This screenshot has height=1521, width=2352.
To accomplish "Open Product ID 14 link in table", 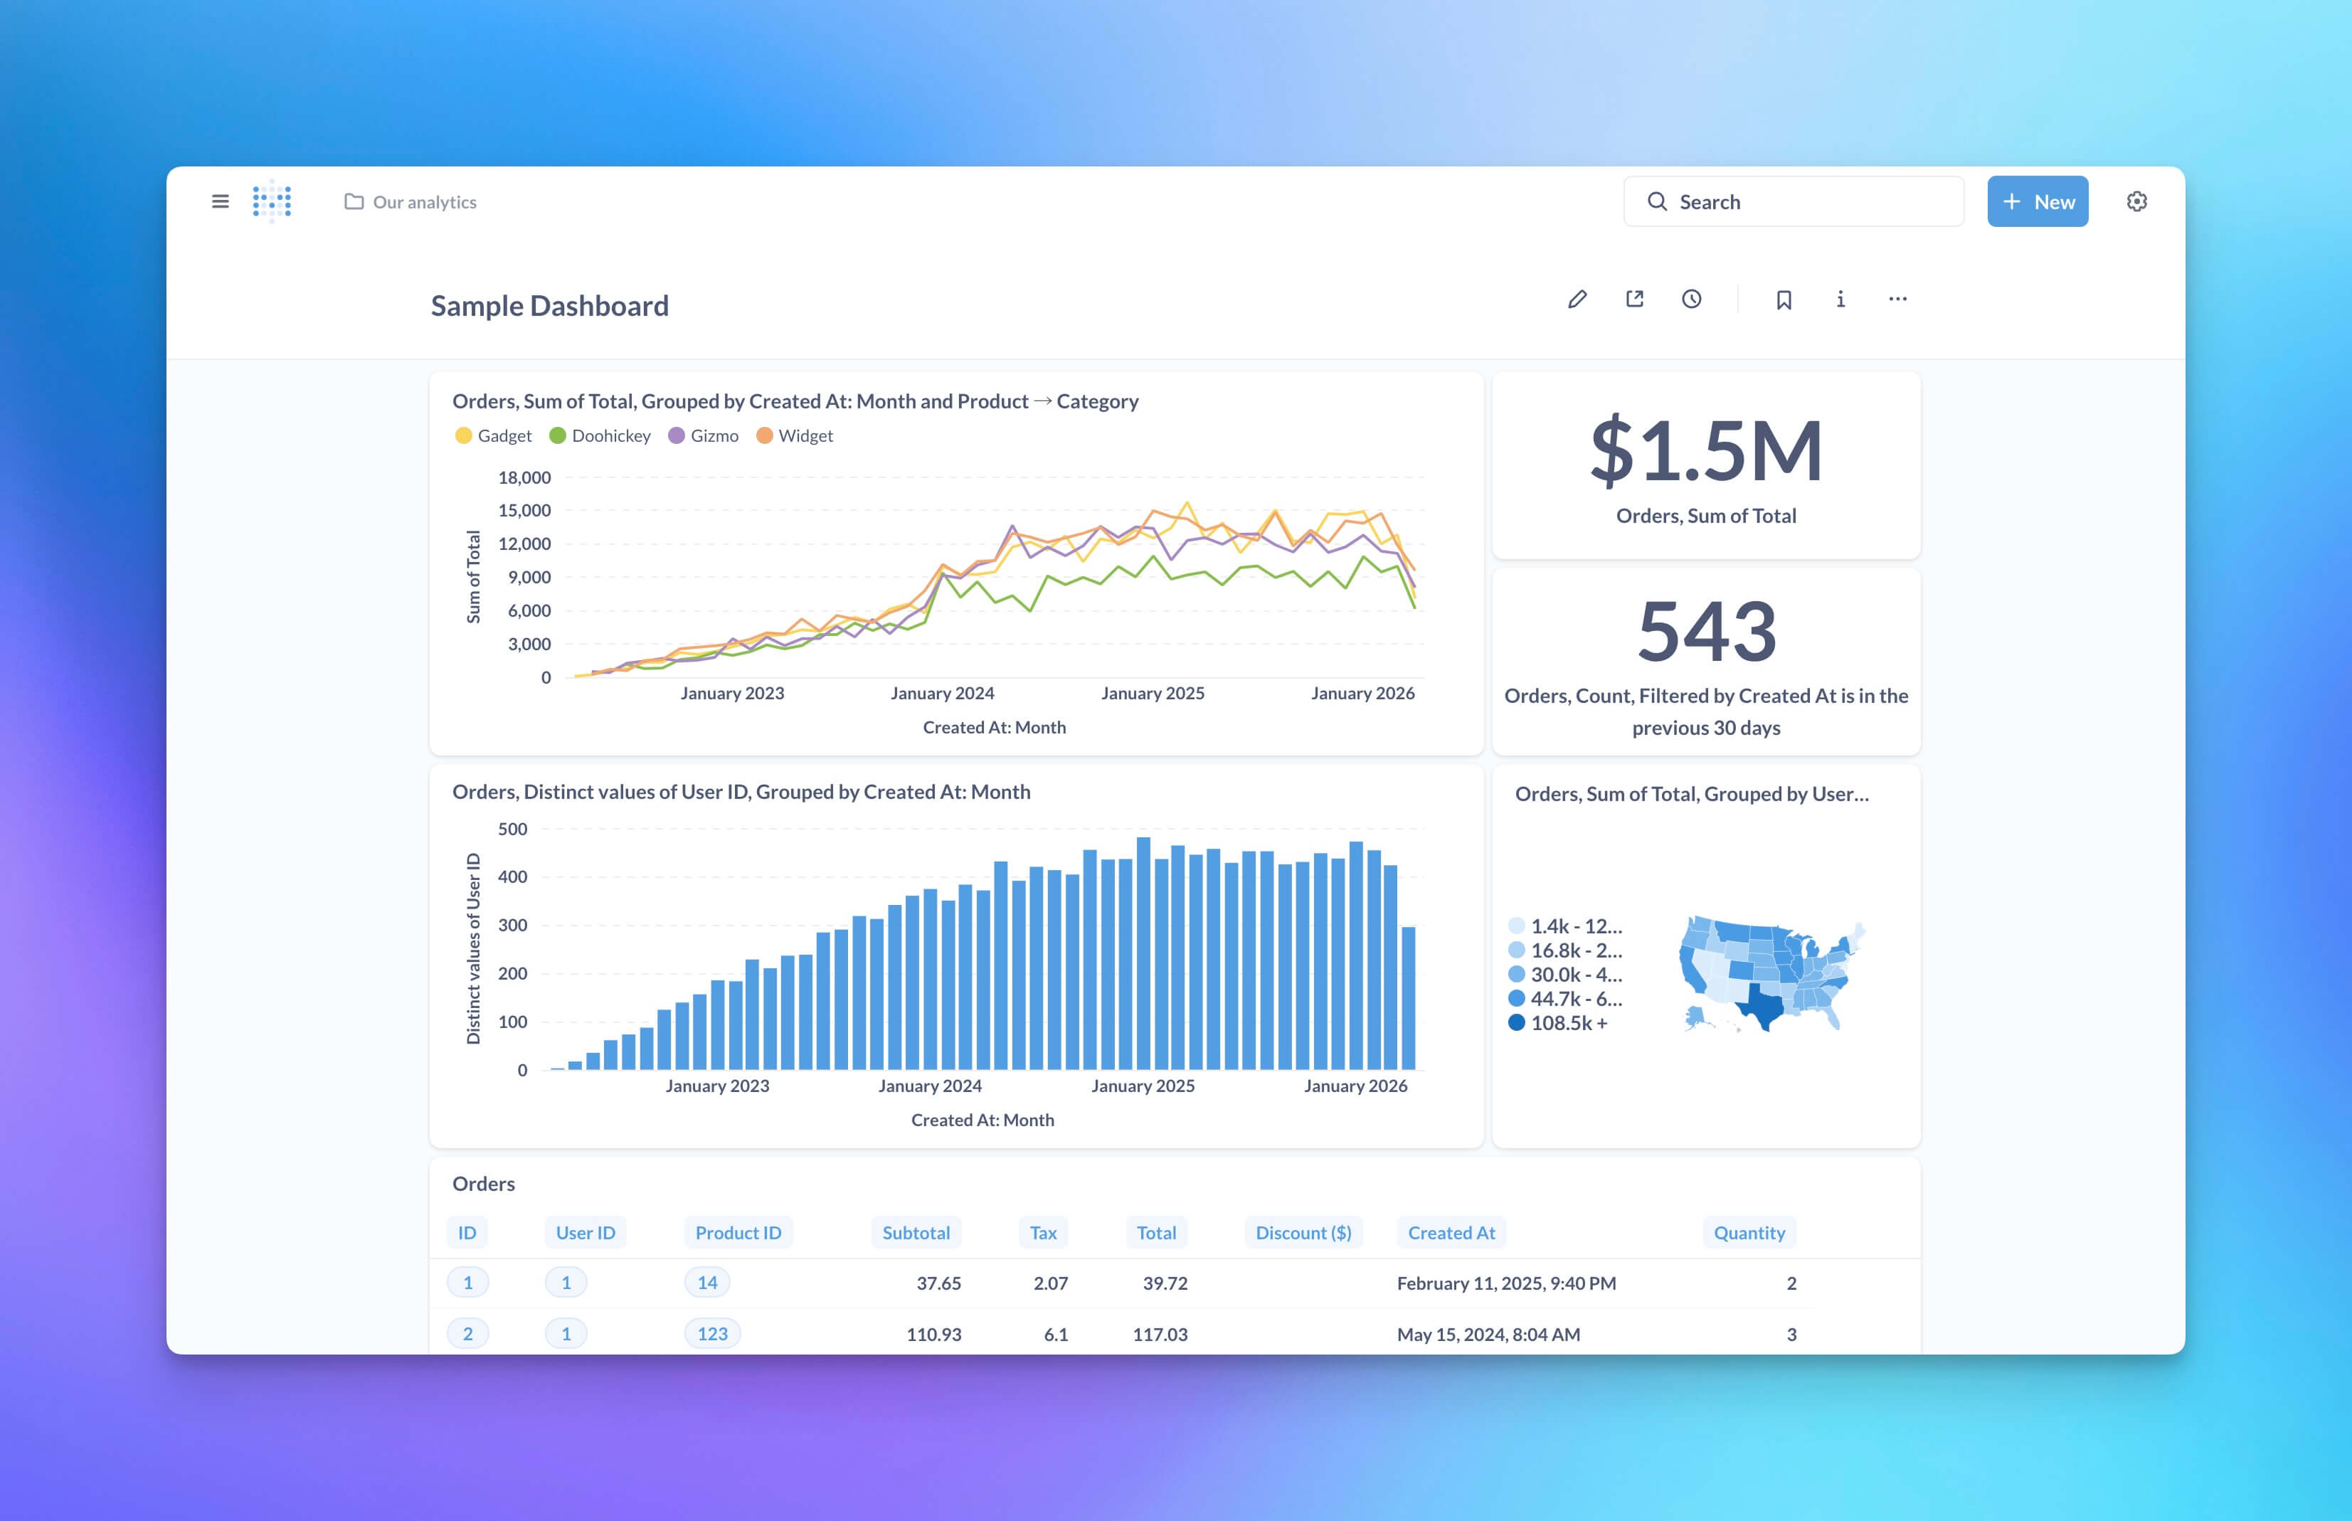I will click(x=707, y=1283).
